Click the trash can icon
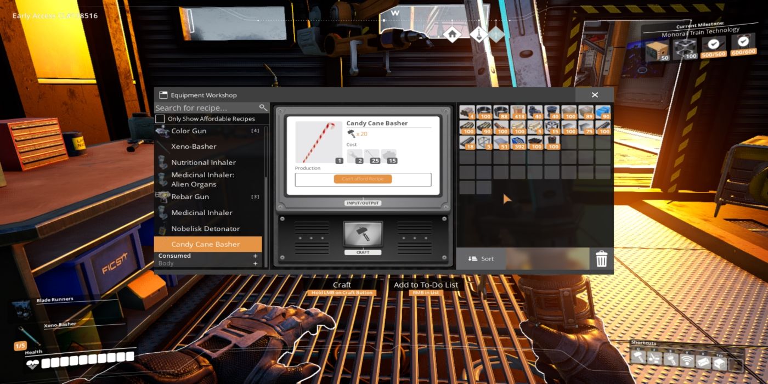The width and height of the screenshot is (768, 384). pyautogui.click(x=601, y=258)
